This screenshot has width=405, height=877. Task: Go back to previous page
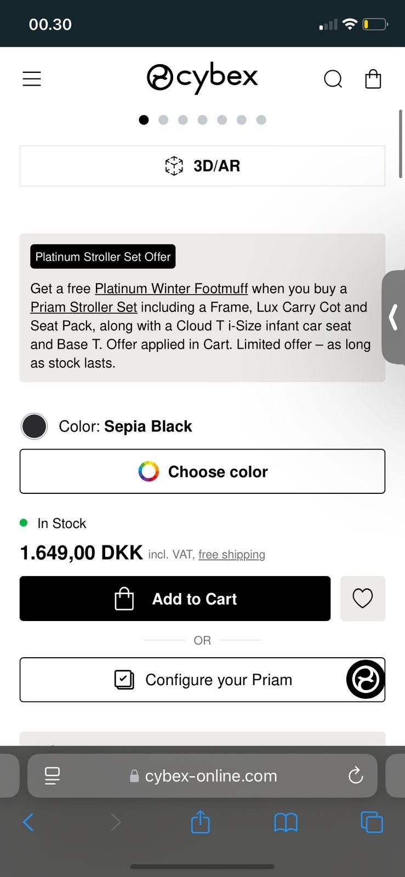28,822
